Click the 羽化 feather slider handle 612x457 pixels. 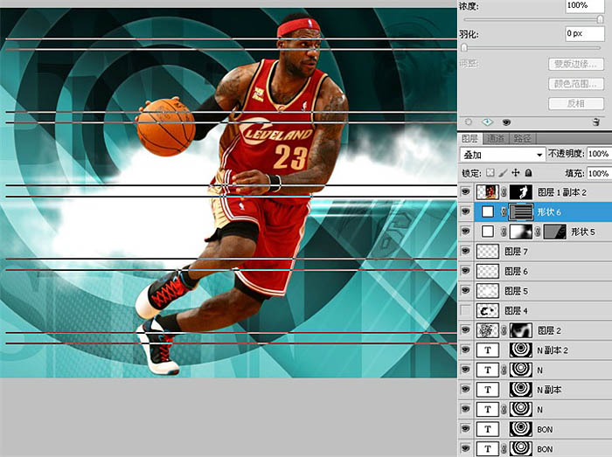point(464,47)
